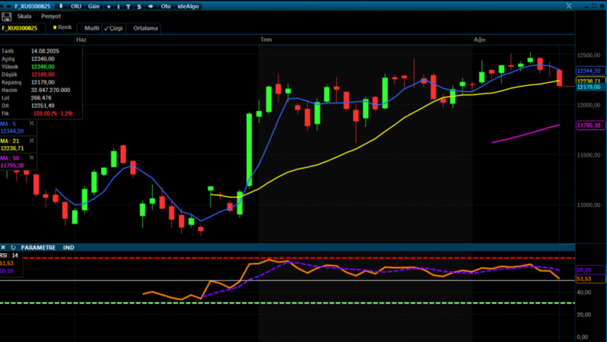Viewport: 607px width, 342px height.
Task: Open the ORJ selector in title bar
Action: point(76,5)
